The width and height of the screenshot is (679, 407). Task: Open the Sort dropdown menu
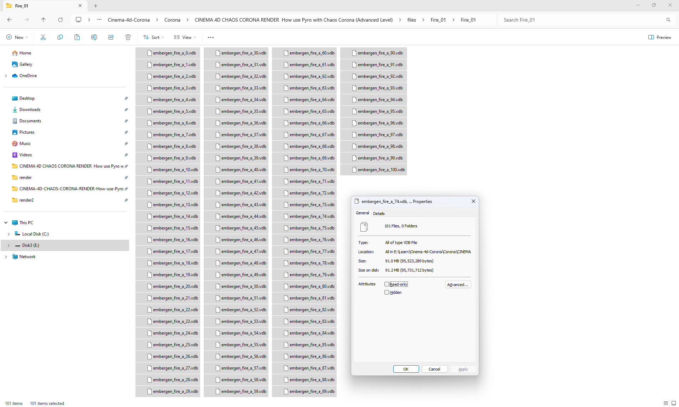click(x=153, y=37)
